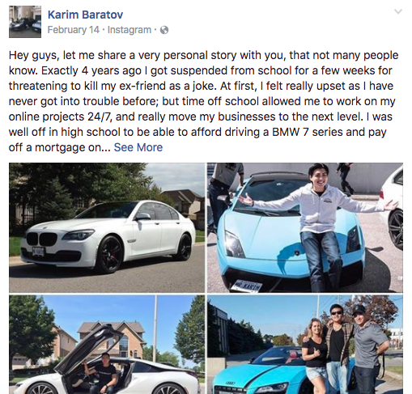Open Karim Baratov profile name link
Viewport: 412px width, 394px height.
[85, 15]
